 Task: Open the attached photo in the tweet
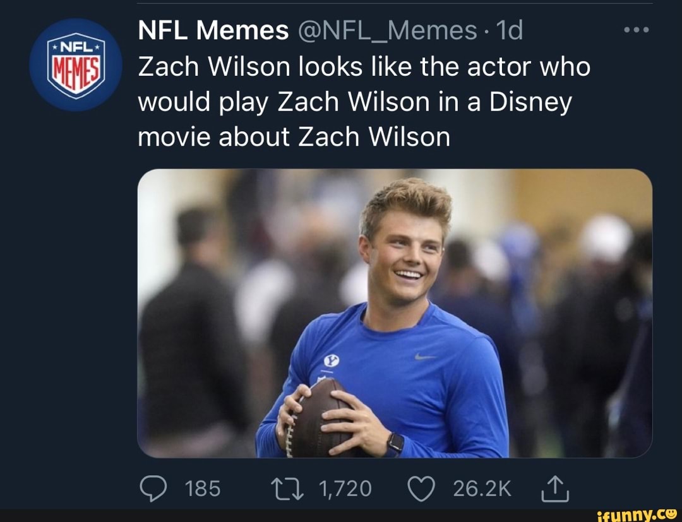click(395, 312)
